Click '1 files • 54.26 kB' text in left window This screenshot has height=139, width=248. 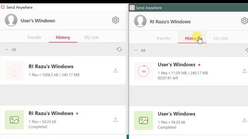click(42, 122)
